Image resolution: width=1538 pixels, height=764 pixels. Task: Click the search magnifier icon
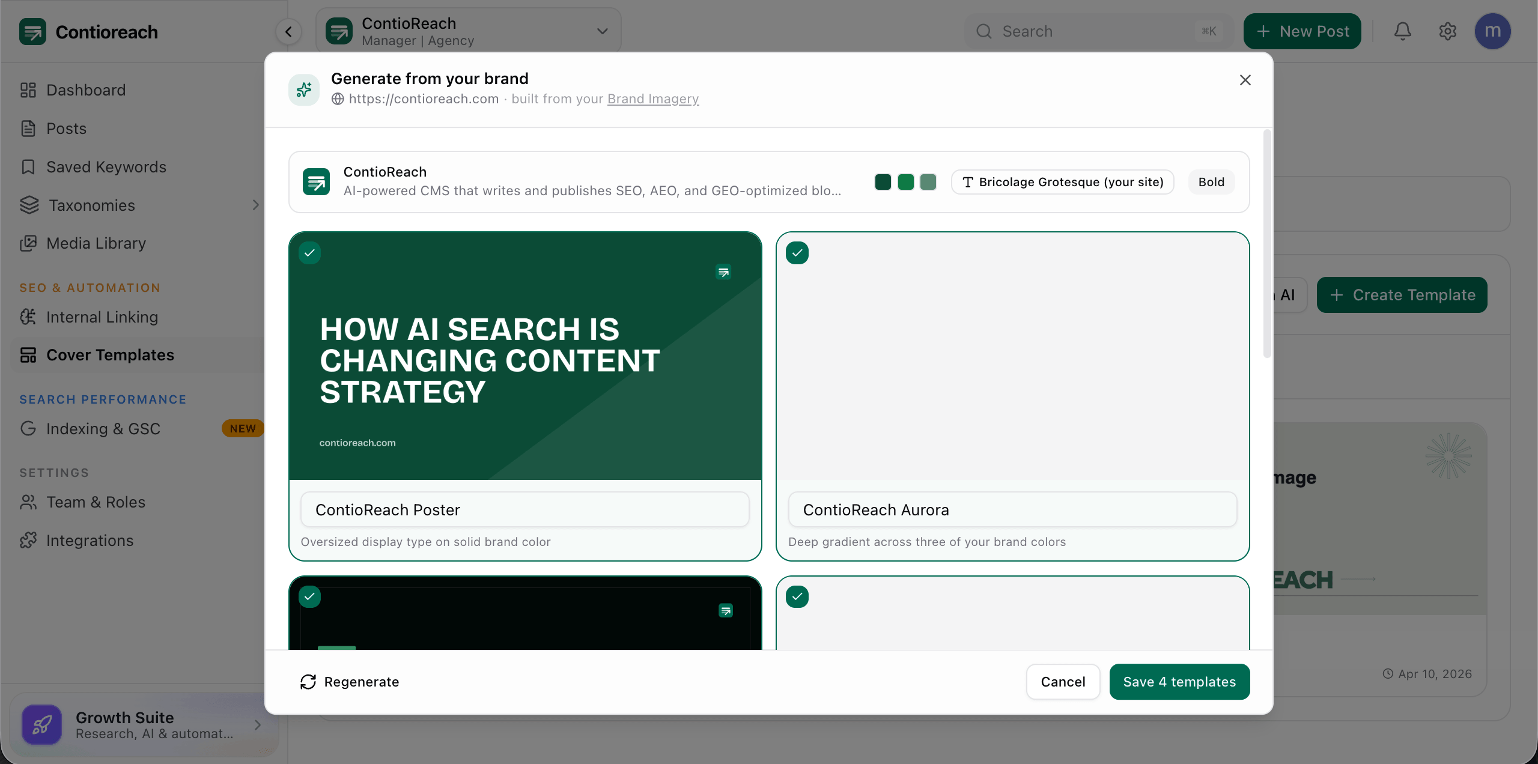pos(984,31)
